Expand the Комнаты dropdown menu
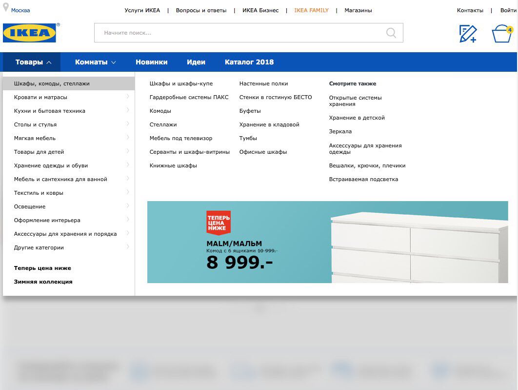Image resolution: width=518 pixels, height=390 pixels. click(95, 62)
